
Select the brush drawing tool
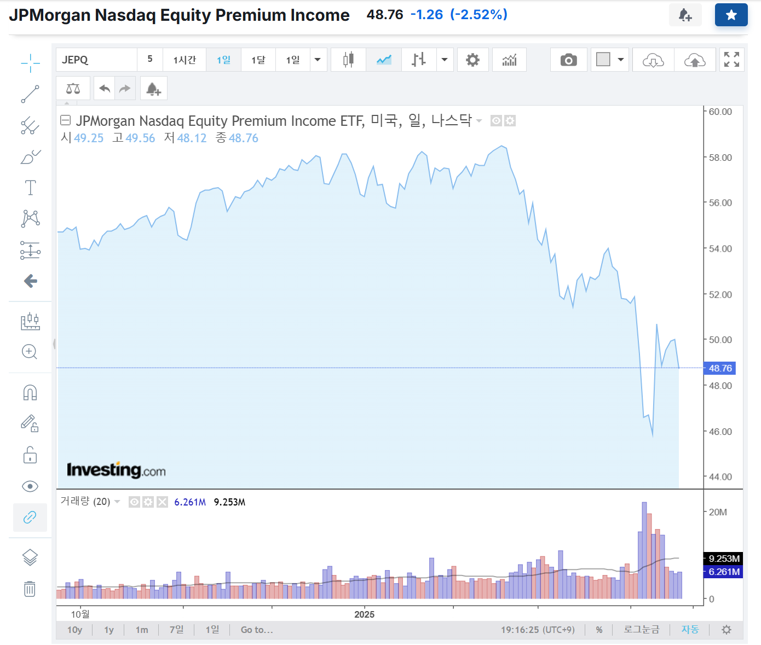tap(30, 157)
